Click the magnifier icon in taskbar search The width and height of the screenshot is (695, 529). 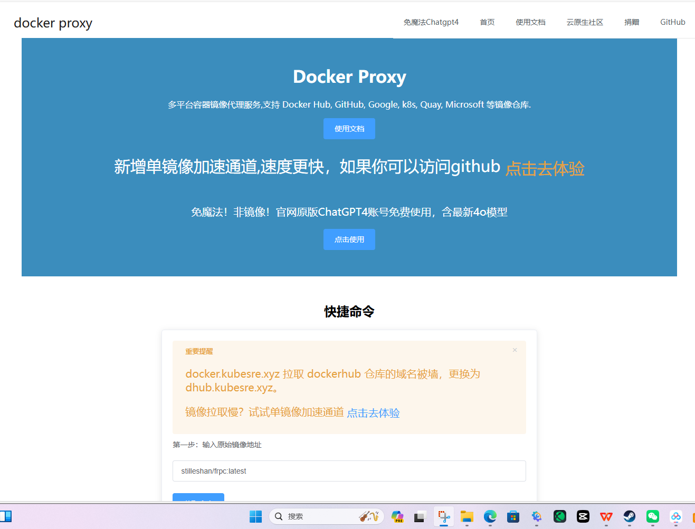coord(279,516)
